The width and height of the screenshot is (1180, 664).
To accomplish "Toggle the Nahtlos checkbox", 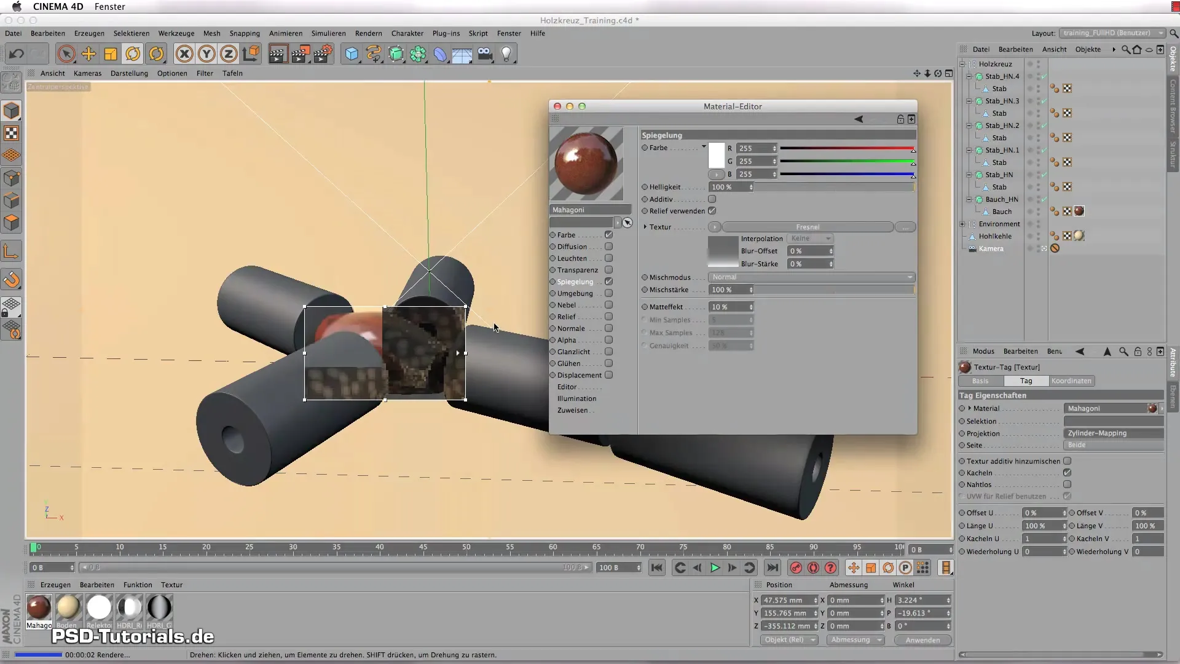I will coord(1067,484).
